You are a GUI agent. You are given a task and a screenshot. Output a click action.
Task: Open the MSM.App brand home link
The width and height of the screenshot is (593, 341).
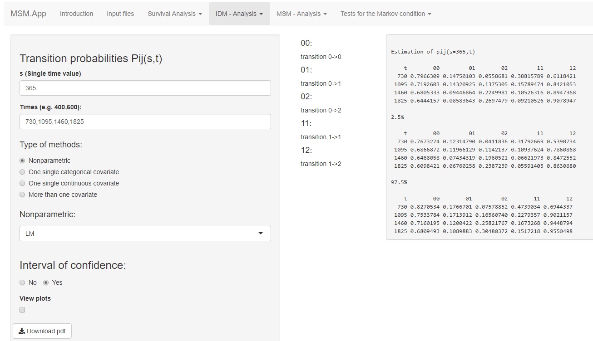coord(28,14)
